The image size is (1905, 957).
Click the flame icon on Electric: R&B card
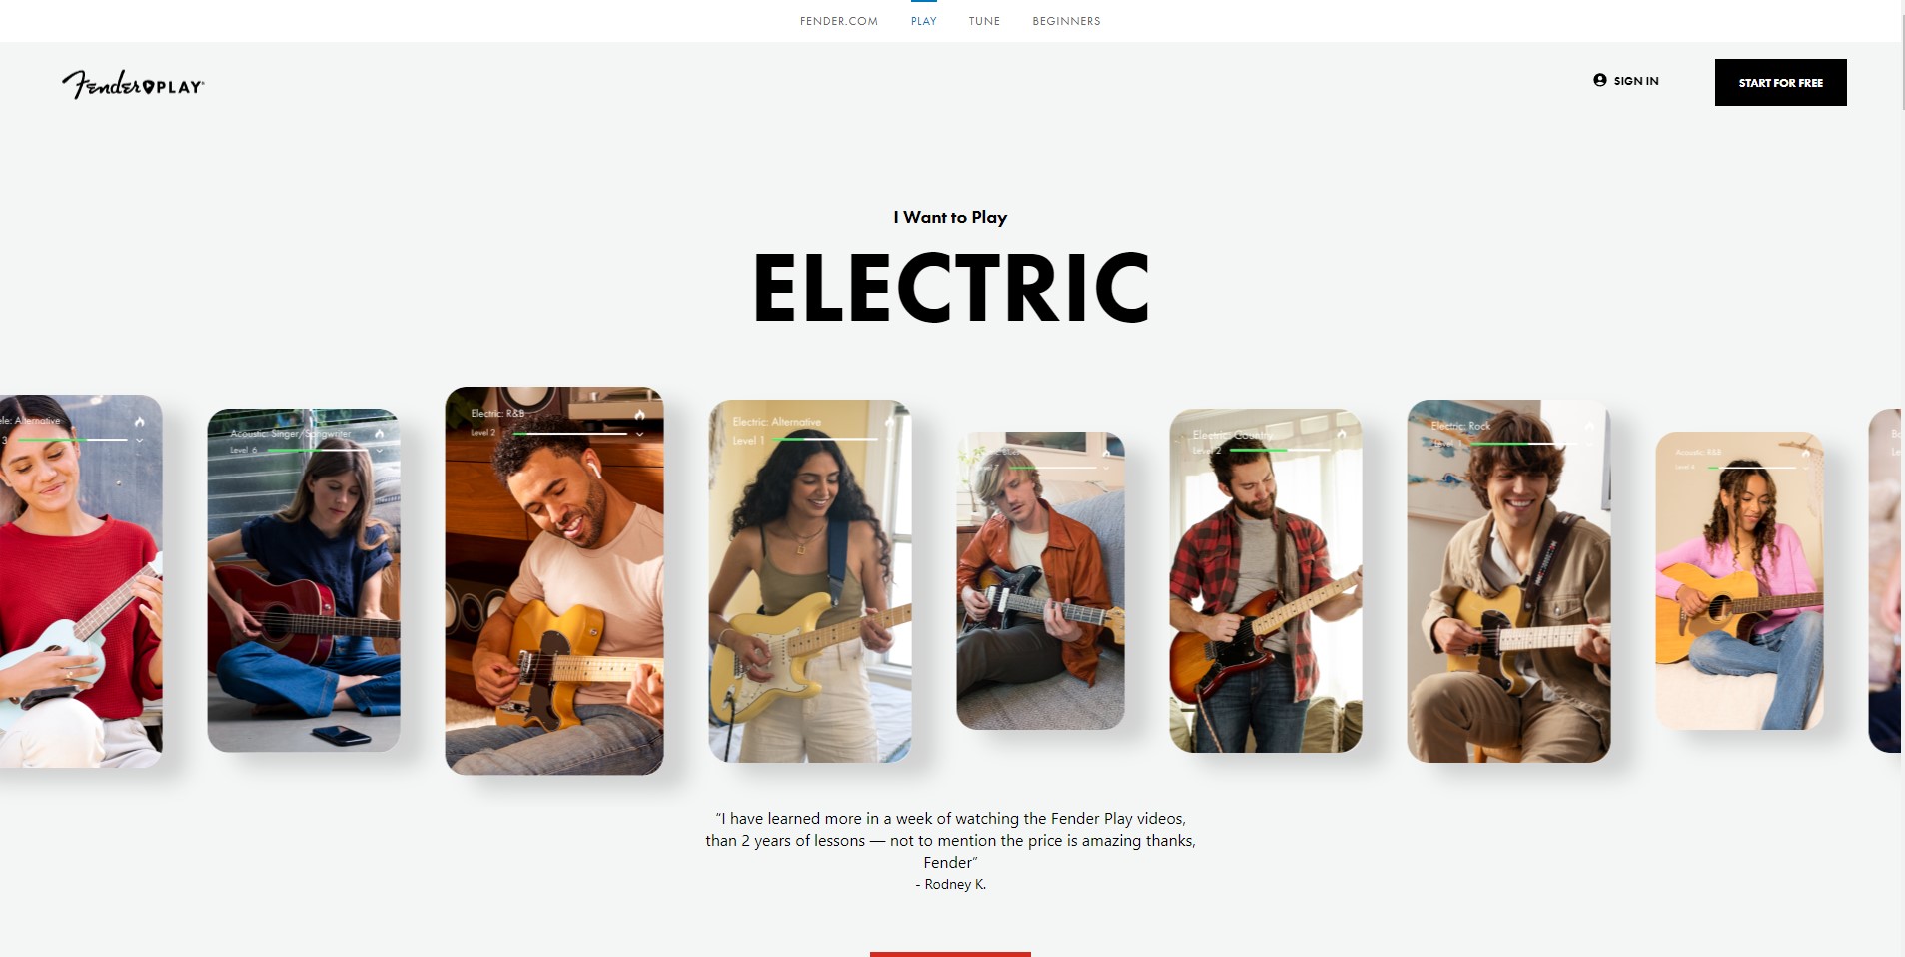click(640, 414)
